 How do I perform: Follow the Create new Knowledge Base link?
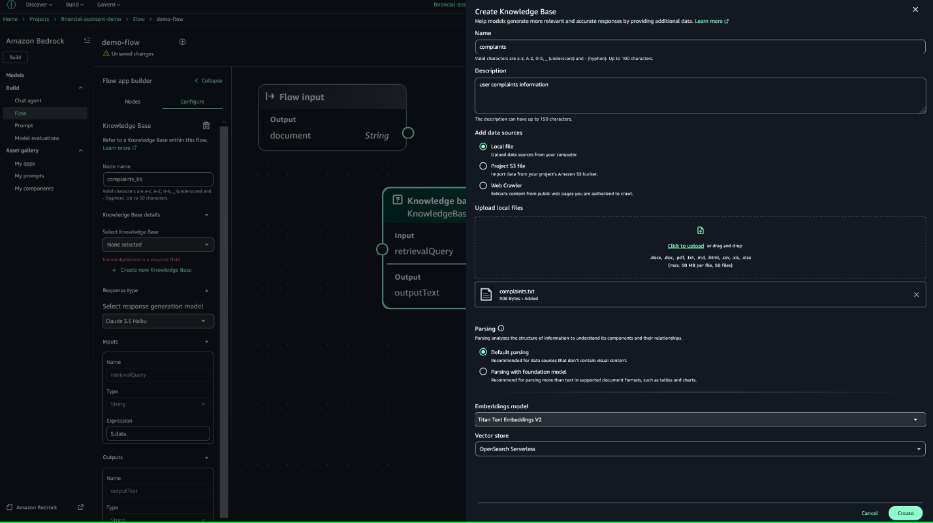pyautogui.click(x=154, y=269)
